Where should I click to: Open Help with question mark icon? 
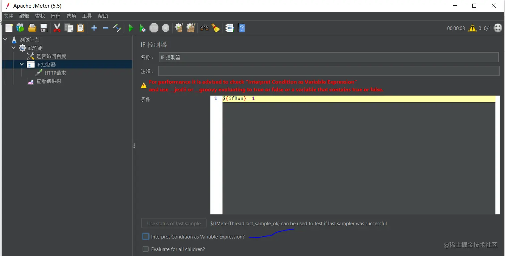241,28
